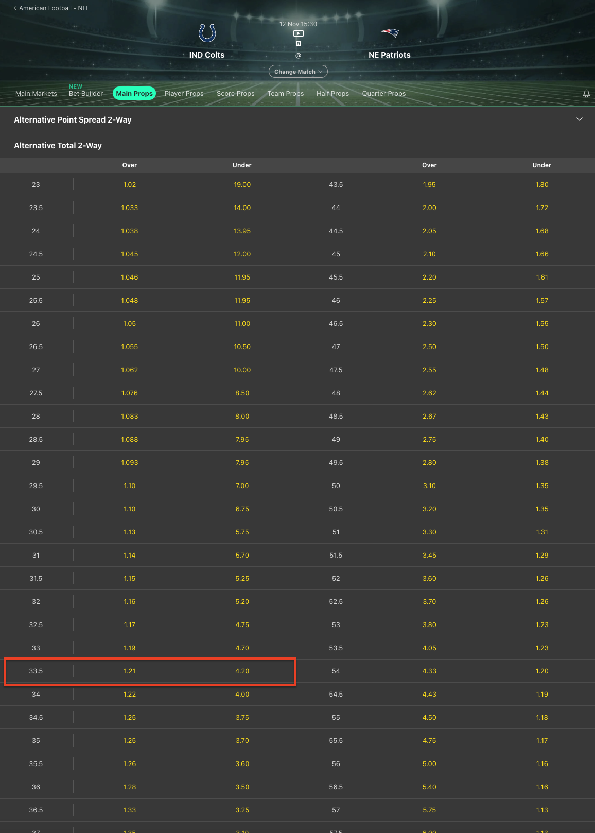This screenshot has height=833, width=595.
Task: Select Over 1.95 odds for total 43.5
Action: [x=429, y=185]
